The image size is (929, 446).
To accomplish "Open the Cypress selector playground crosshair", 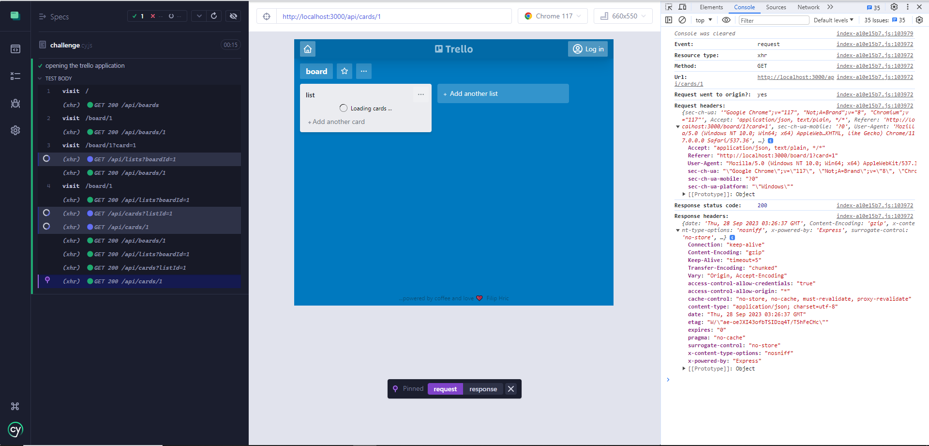I will (x=267, y=16).
